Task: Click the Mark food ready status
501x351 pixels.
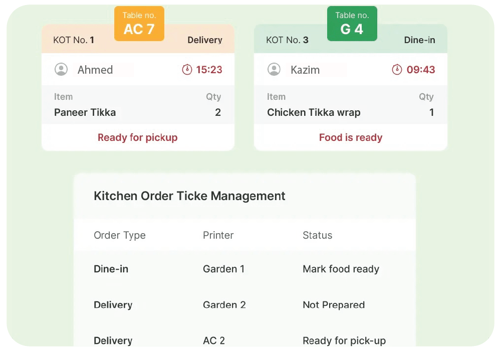Action: [x=341, y=269]
